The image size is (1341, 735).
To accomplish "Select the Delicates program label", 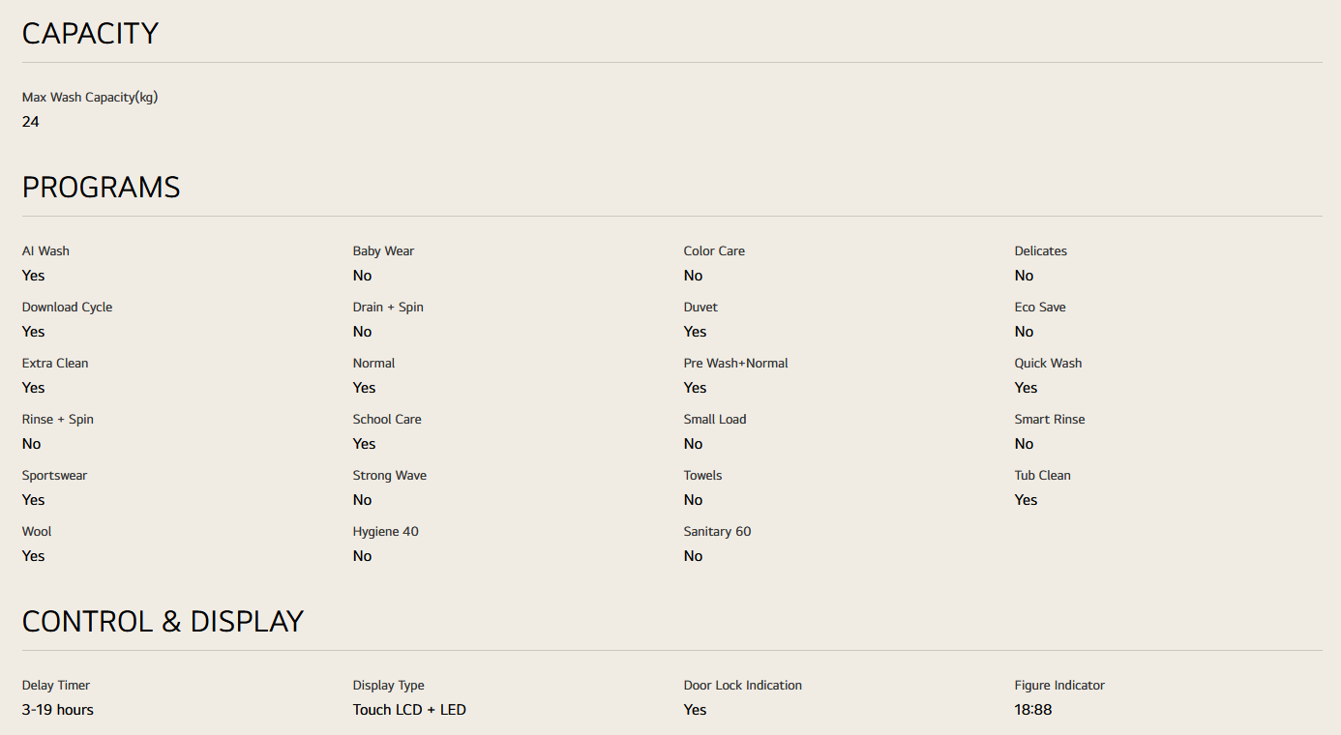I will tap(1040, 250).
